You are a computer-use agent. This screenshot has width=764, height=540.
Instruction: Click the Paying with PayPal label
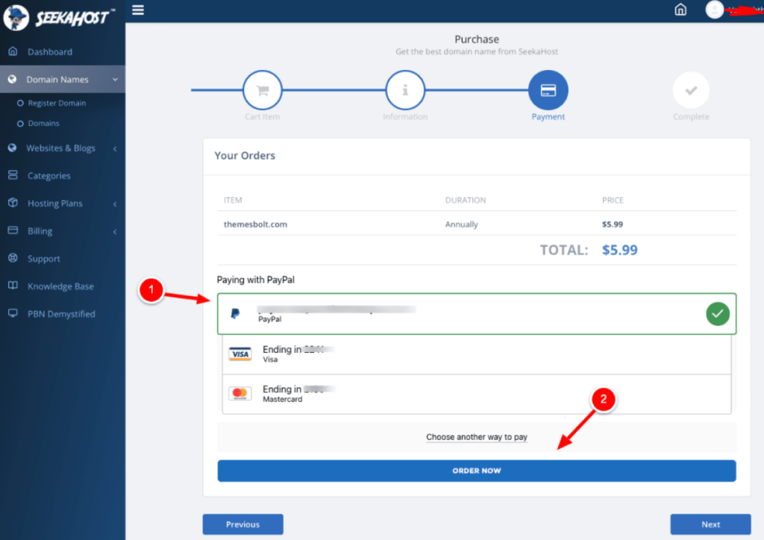[x=255, y=280]
